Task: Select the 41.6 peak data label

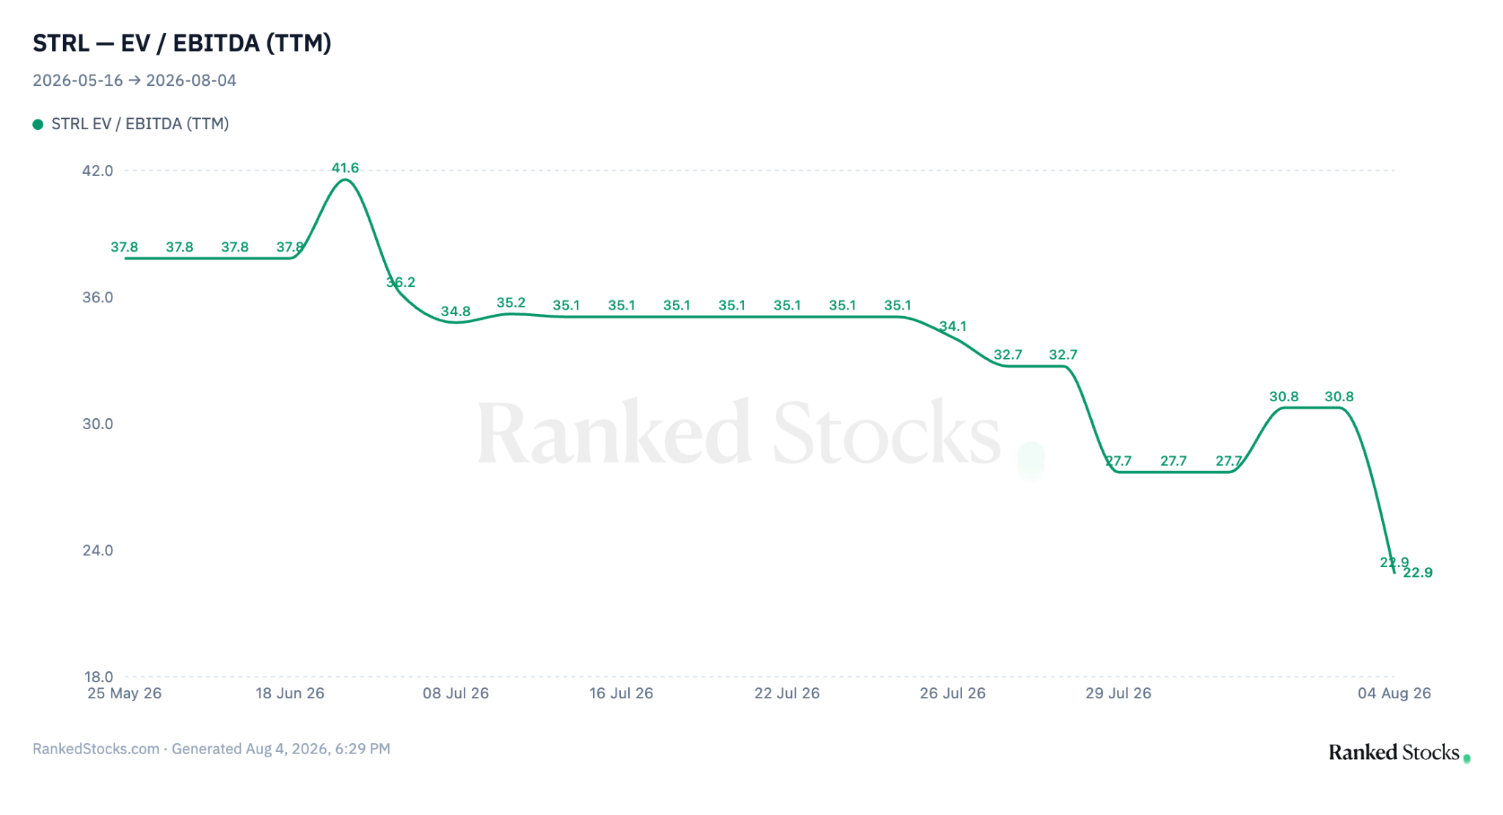Action: 345,168
